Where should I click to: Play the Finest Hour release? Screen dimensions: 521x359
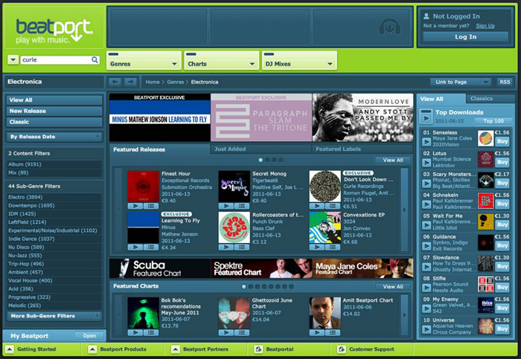coord(135,206)
